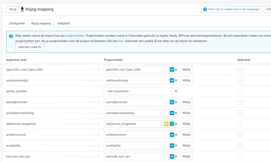
Task: Check the select box in artikelnummer row
Action: [x=240, y=135]
